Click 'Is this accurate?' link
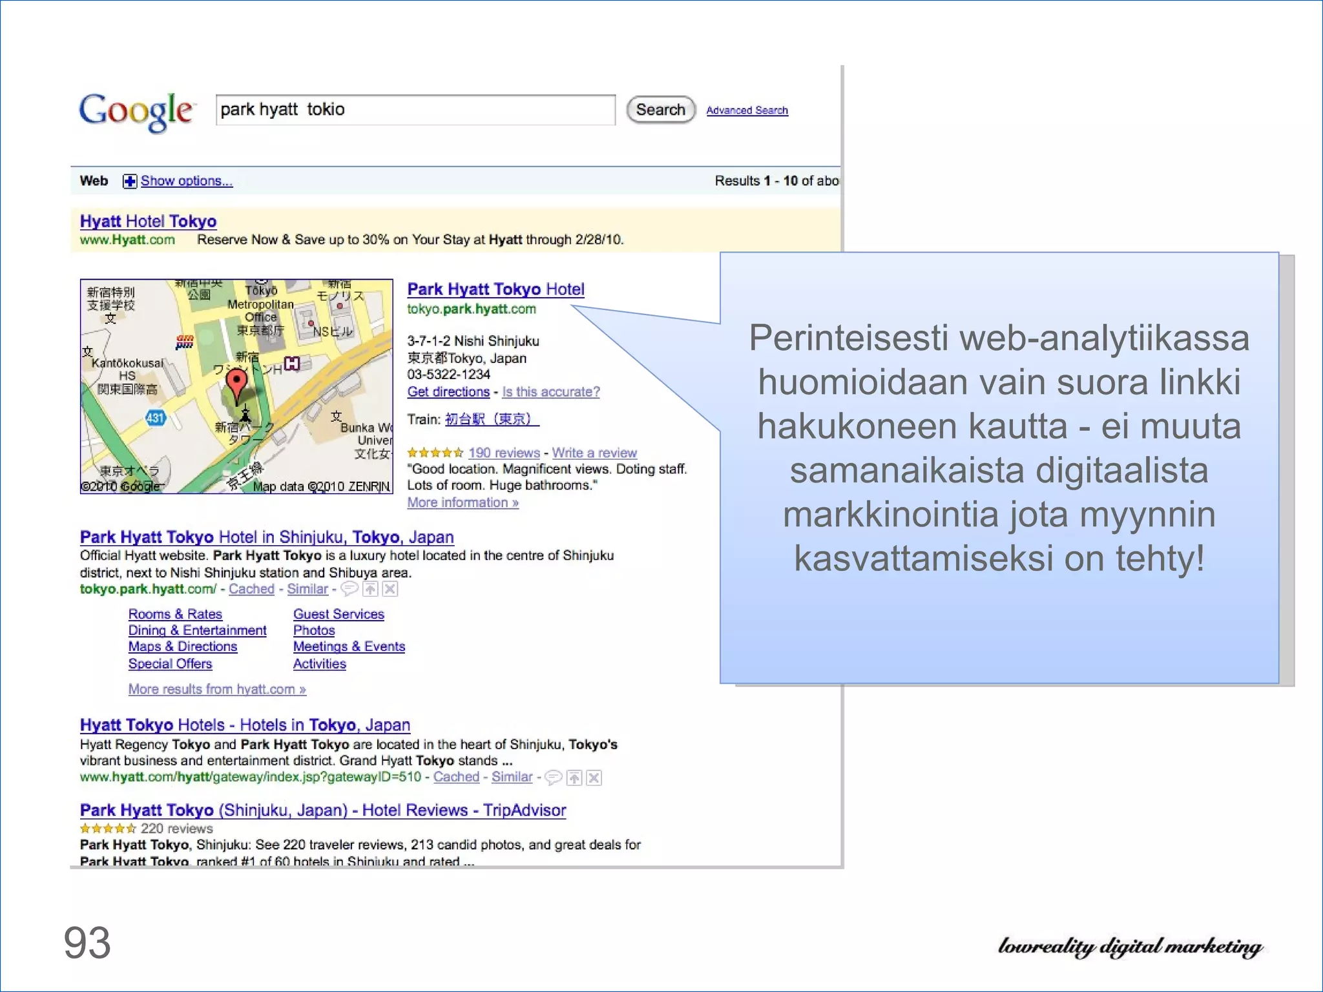The height and width of the screenshot is (992, 1323). click(551, 392)
